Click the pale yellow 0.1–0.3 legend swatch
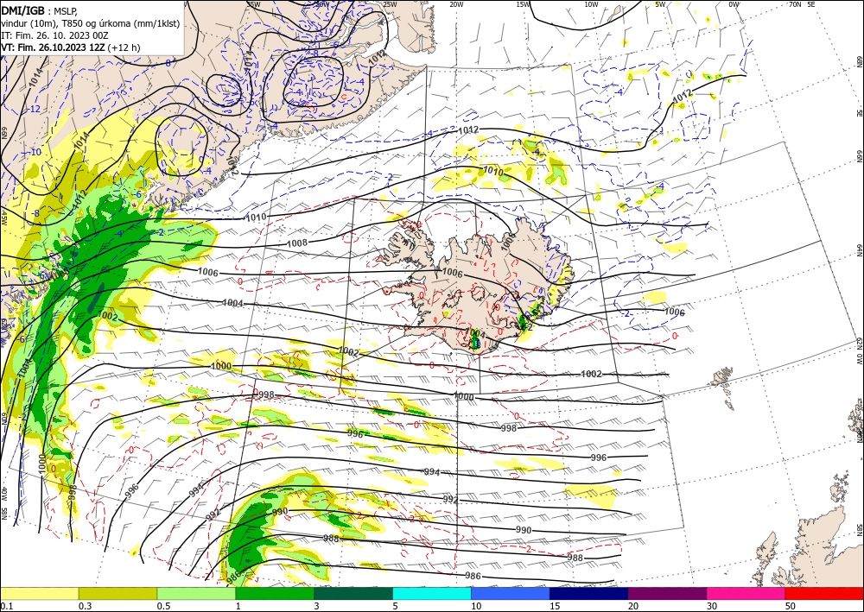The height and width of the screenshot is (612, 864). click(x=39, y=593)
